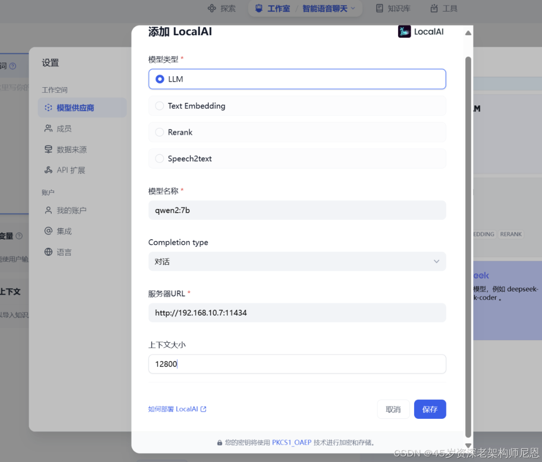This screenshot has width=542, height=462.
Task: Open the Completion type dropdown
Action: 297,261
